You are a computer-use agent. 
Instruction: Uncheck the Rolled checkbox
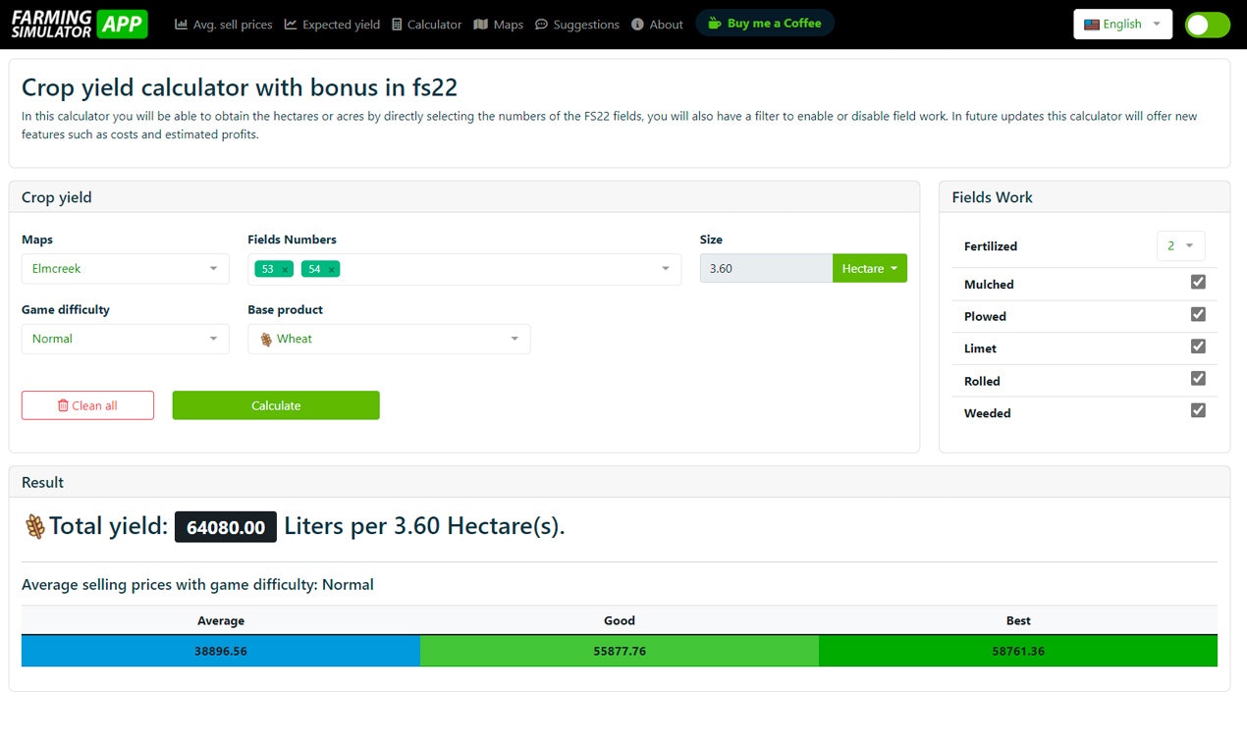(1198, 379)
